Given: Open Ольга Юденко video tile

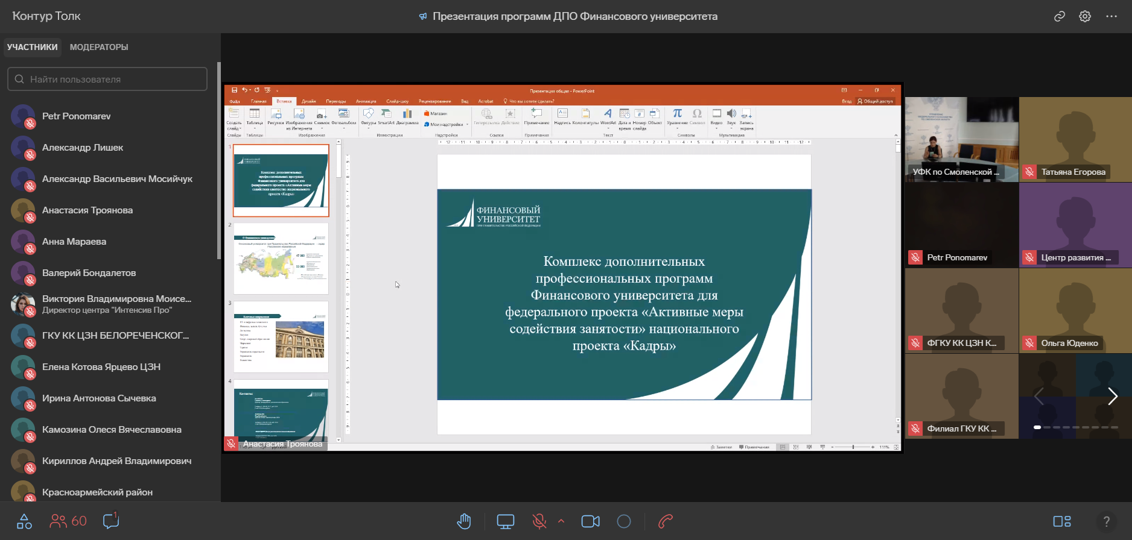Looking at the screenshot, I should click(1075, 310).
